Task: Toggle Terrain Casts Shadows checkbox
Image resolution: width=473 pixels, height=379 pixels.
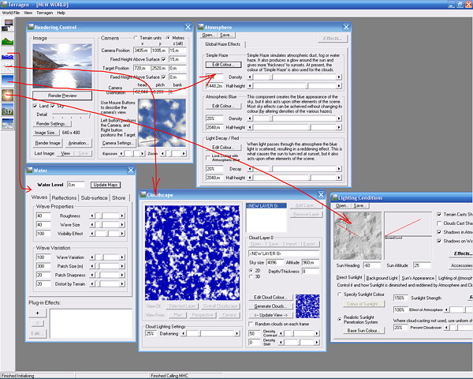Action: [x=439, y=214]
